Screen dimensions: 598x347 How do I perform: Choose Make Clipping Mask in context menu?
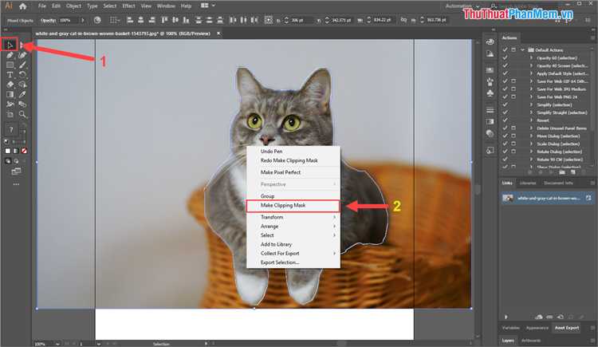click(x=283, y=206)
